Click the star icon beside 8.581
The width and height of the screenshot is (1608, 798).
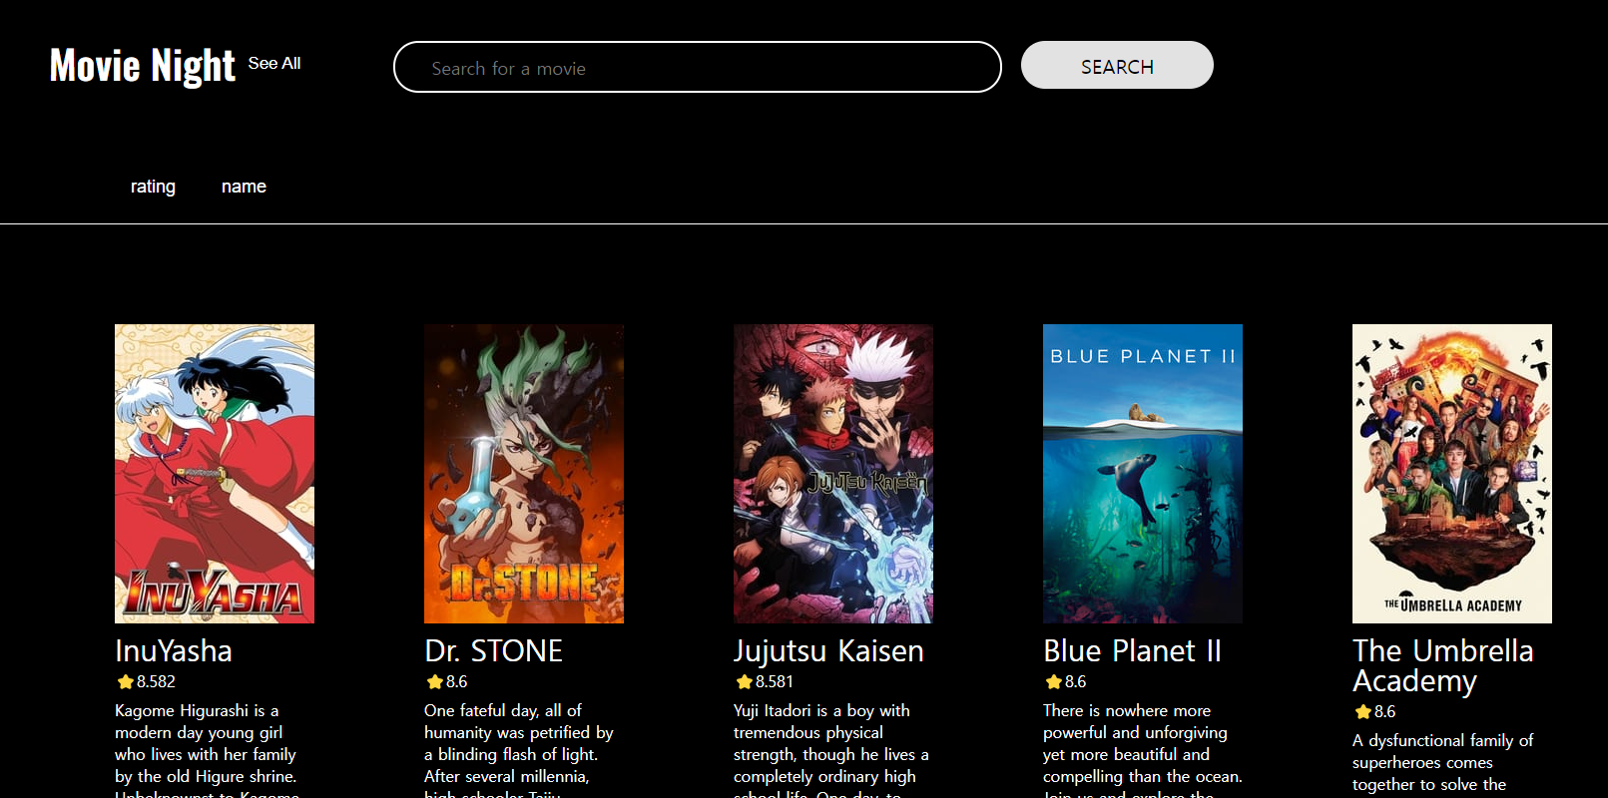pyautogui.click(x=744, y=682)
